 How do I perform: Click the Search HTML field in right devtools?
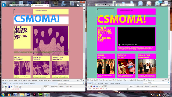pos(155,83)
